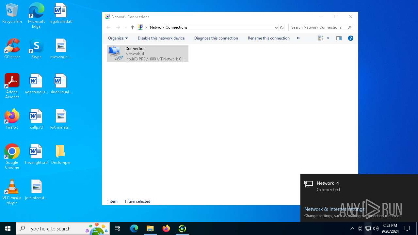
Task: Launch Firefox from desktop shortcut
Action: (12, 119)
